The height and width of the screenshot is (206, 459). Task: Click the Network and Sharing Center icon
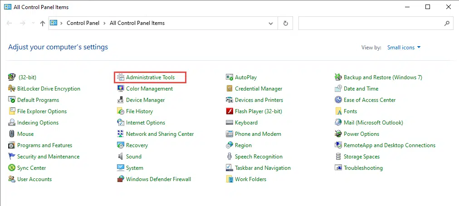[121, 134]
